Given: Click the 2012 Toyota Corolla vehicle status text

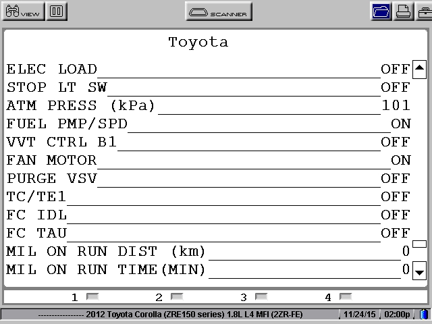Looking at the screenshot, I should pyautogui.click(x=194, y=315).
